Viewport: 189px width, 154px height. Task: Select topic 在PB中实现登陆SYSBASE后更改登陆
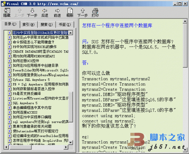[x=41, y=33]
